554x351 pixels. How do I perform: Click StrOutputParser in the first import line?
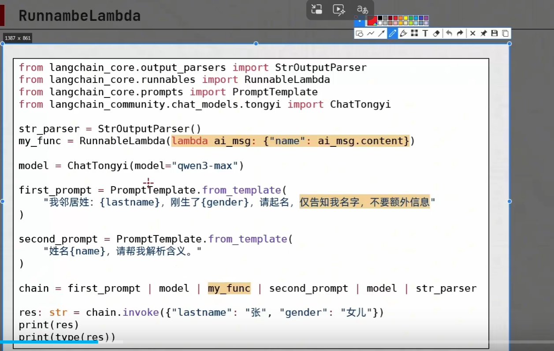(321, 67)
